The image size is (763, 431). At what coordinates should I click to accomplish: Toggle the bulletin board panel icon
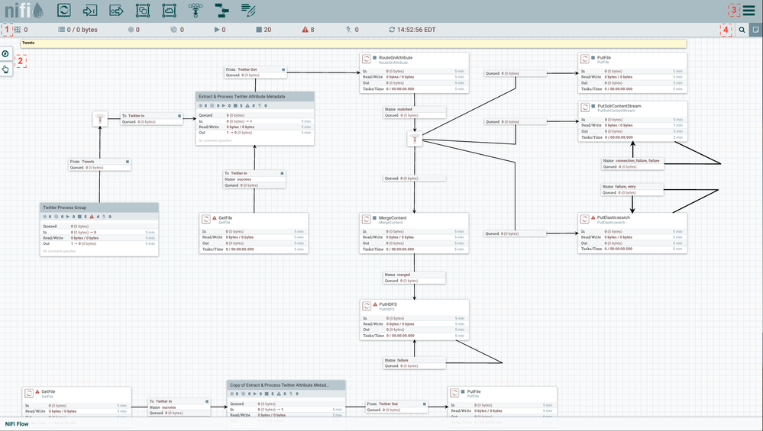(x=755, y=30)
